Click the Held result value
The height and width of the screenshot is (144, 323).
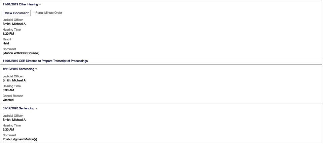click(x=6, y=43)
